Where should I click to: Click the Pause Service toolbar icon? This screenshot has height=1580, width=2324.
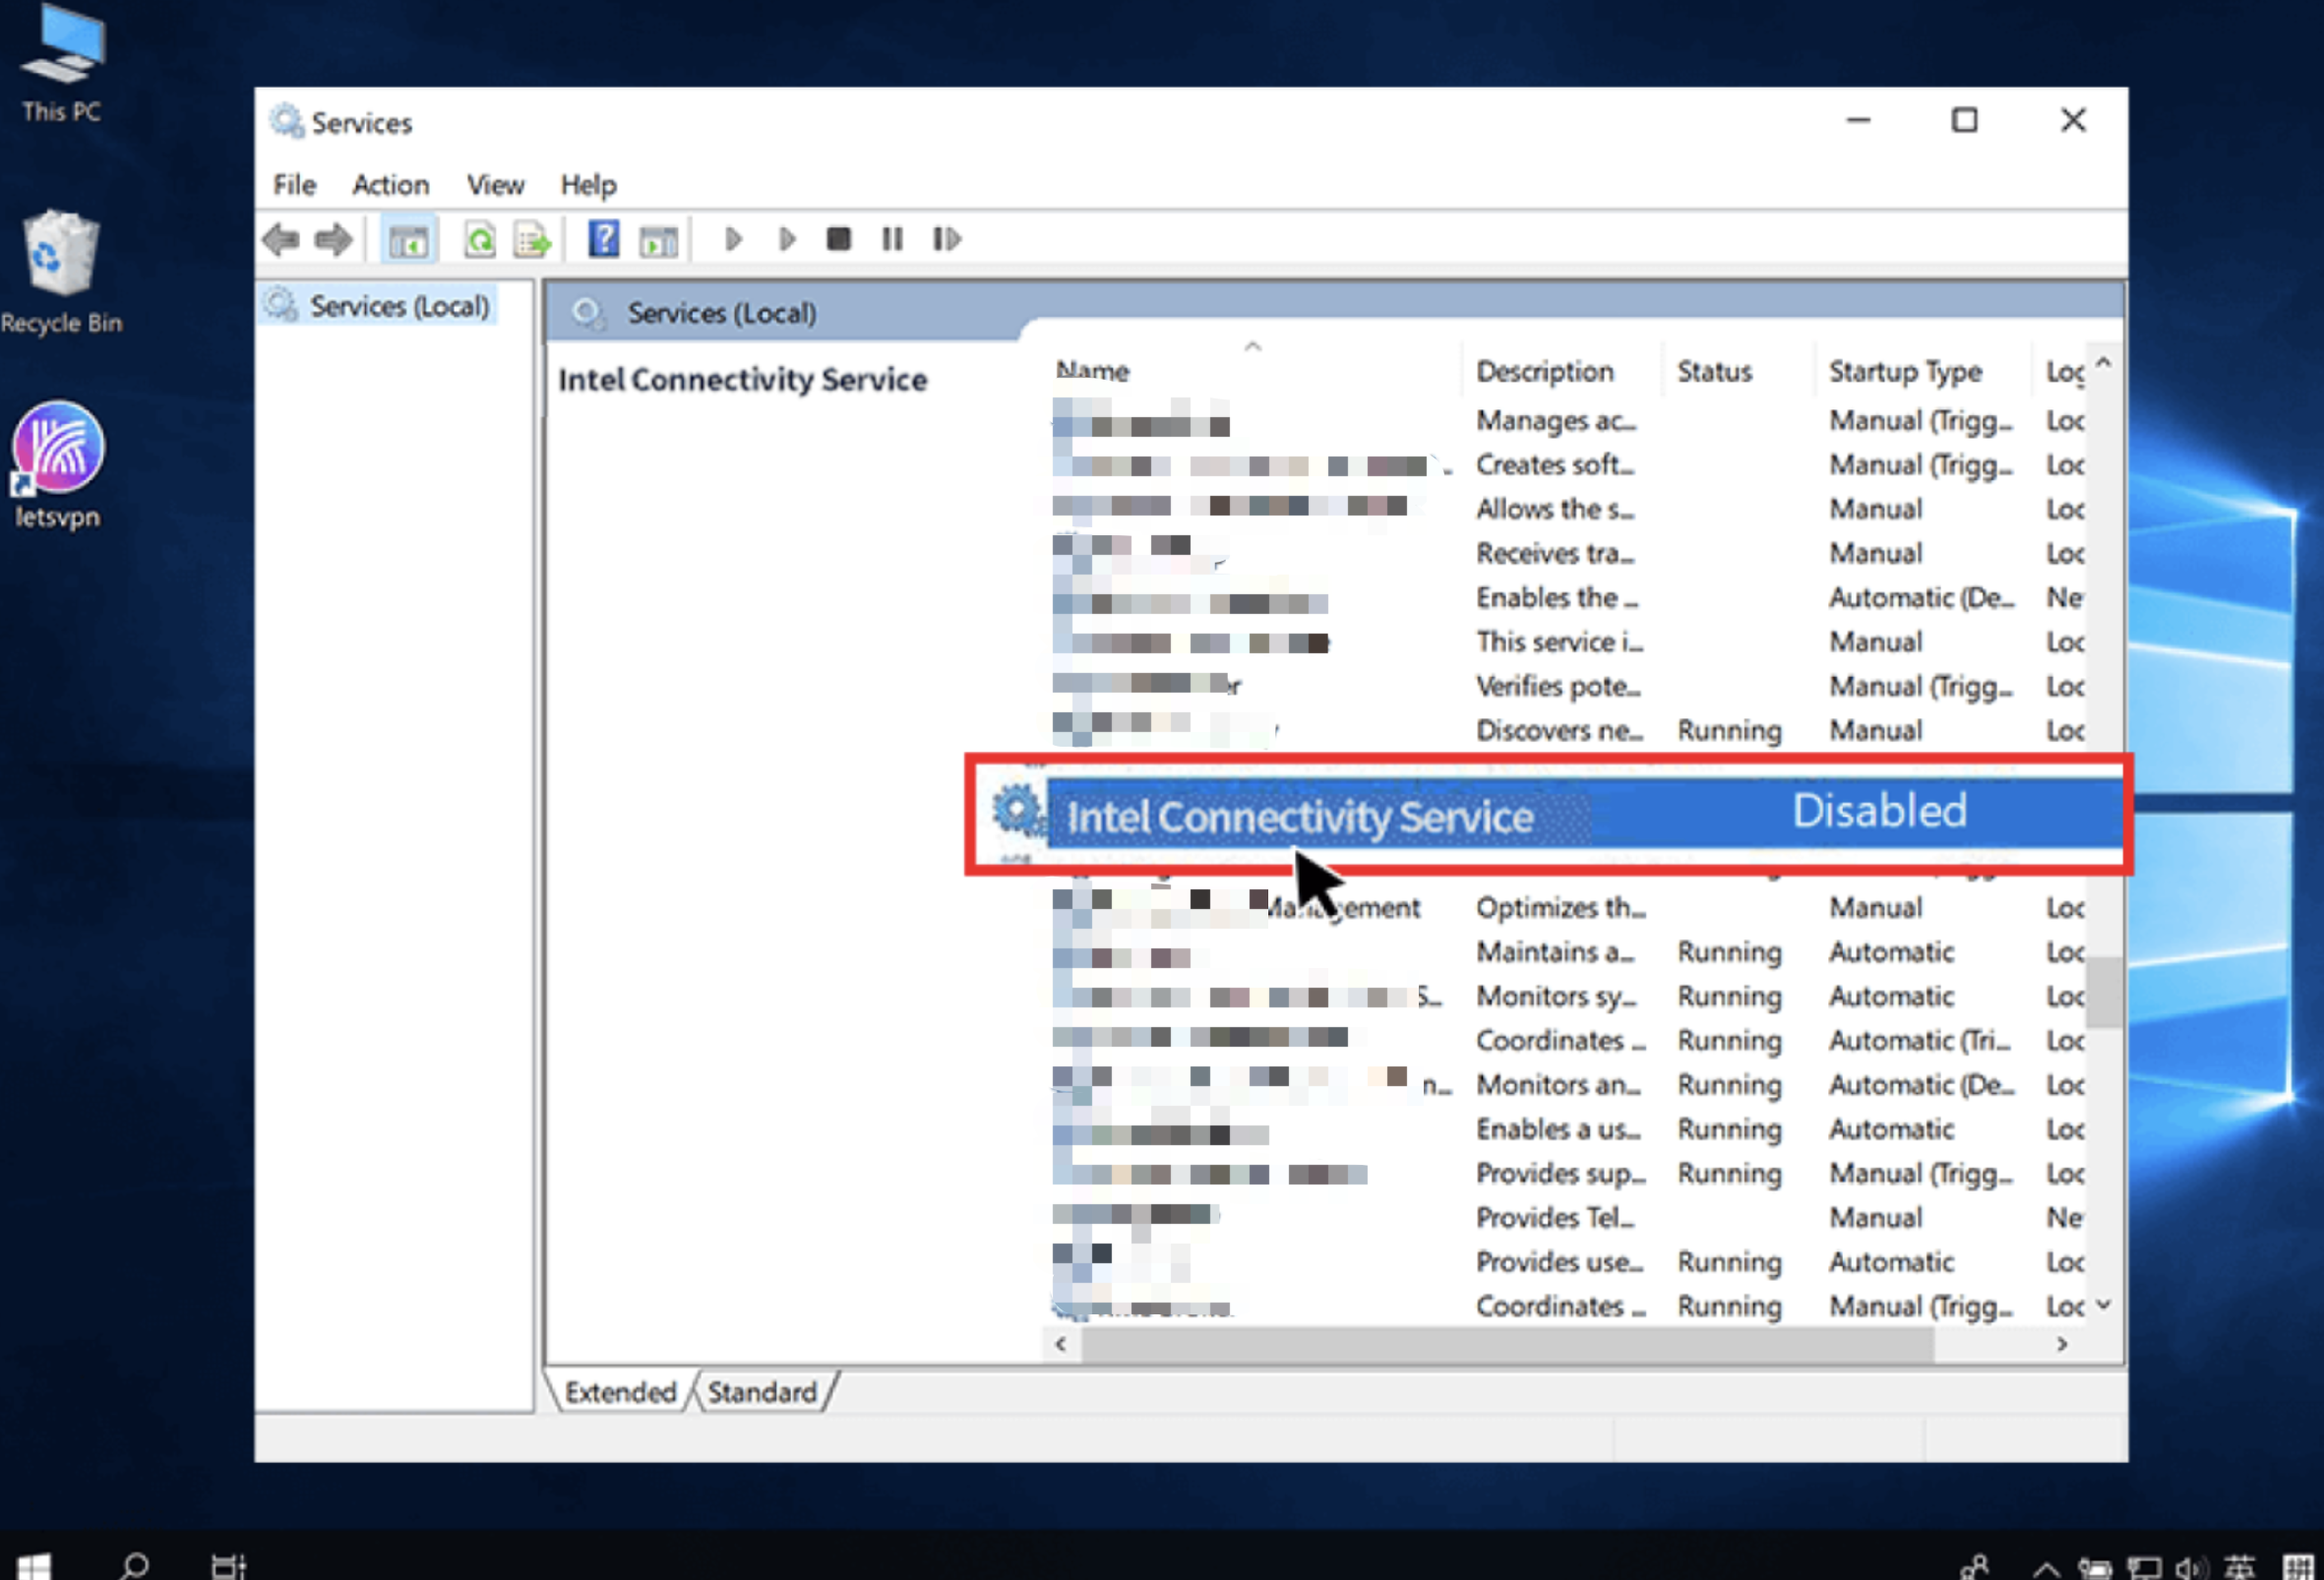[x=892, y=239]
